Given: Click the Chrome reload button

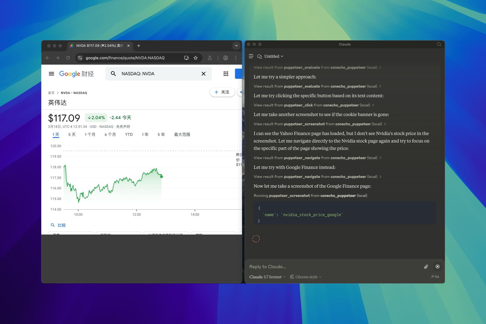Looking at the screenshot, I should 68,58.
